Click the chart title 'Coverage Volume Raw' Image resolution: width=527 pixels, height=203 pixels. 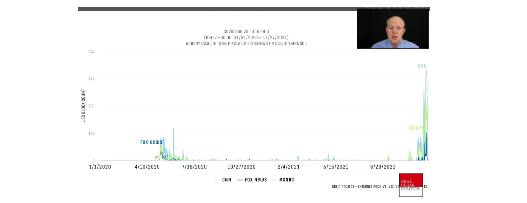tap(246, 32)
